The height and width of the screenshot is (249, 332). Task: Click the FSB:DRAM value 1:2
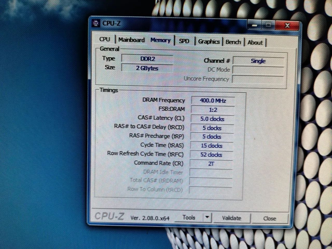click(213, 110)
